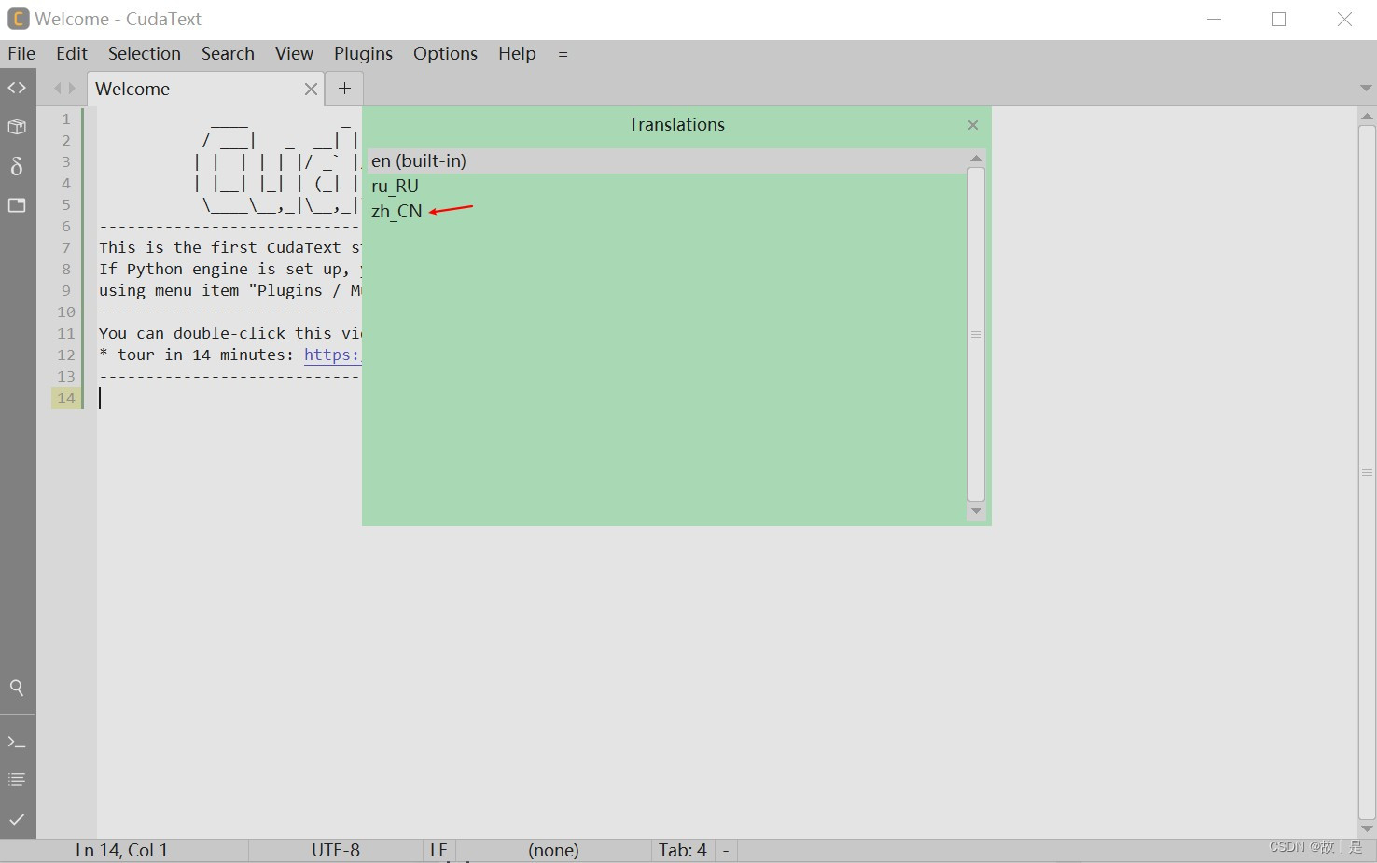Image resolution: width=1377 pixels, height=863 pixels.
Task: Open the Output panel icon
Action: 17,780
